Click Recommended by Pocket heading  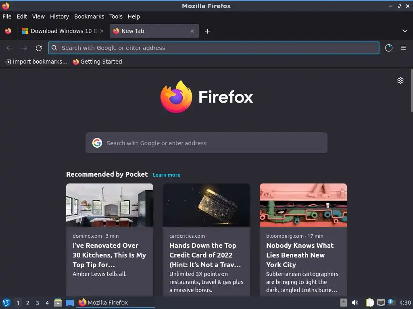click(107, 175)
